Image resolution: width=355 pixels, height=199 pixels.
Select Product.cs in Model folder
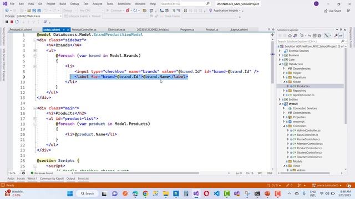[303, 86]
